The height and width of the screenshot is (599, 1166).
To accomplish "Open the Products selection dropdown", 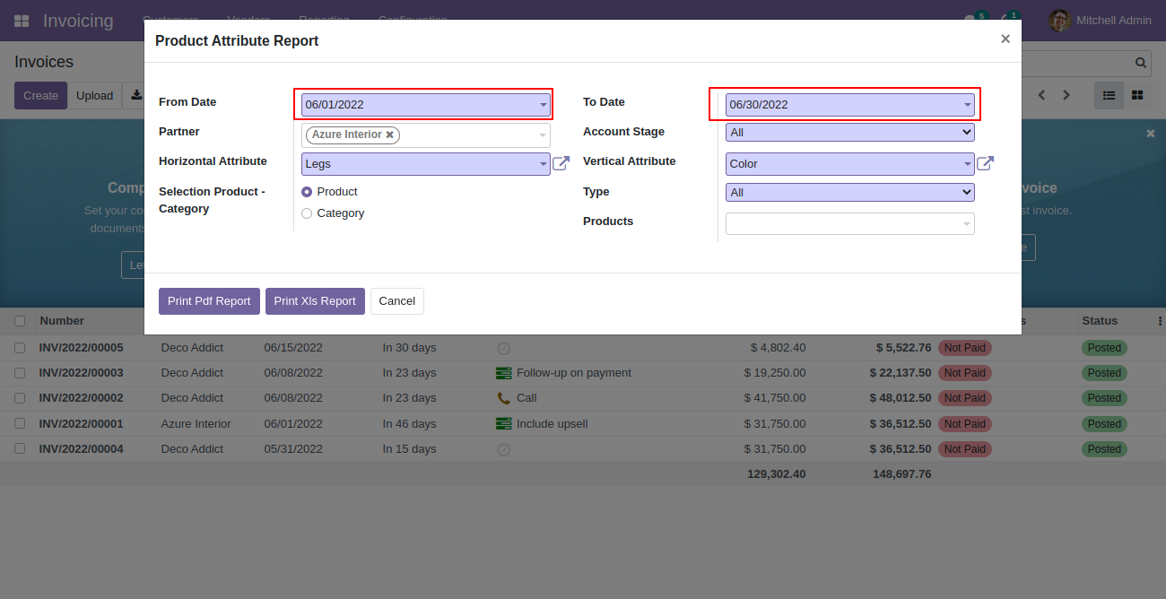I will (849, 223).
